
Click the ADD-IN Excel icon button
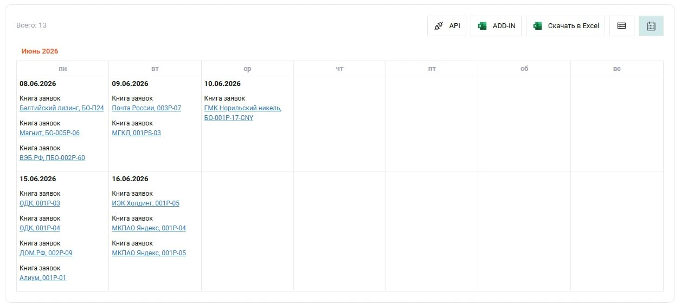[x=496, y=26]
